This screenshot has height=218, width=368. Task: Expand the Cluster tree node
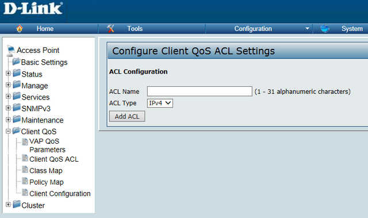click(x=8, y=205)
